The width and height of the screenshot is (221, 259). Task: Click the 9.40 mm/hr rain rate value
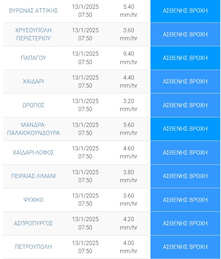[128, 58]
